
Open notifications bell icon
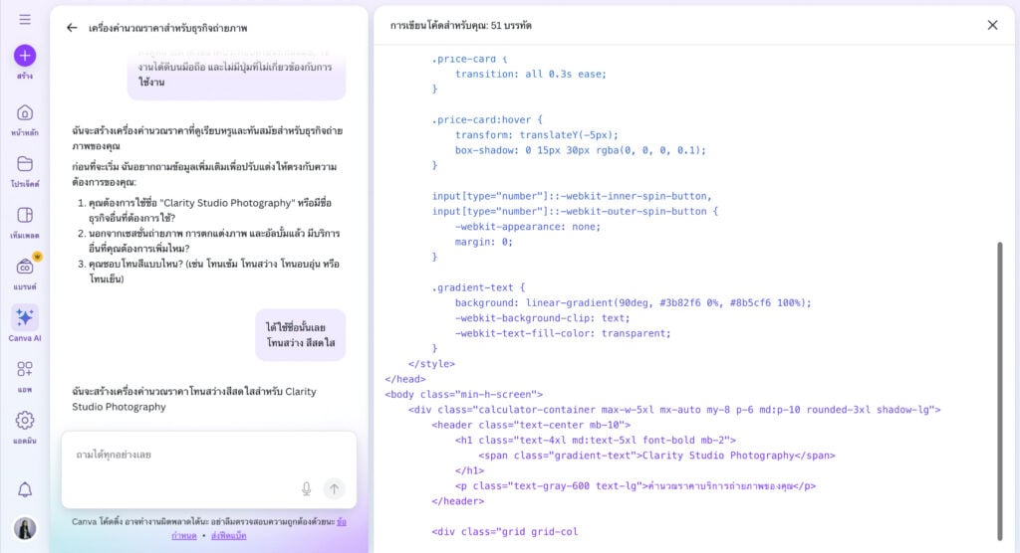click(25, 490)
